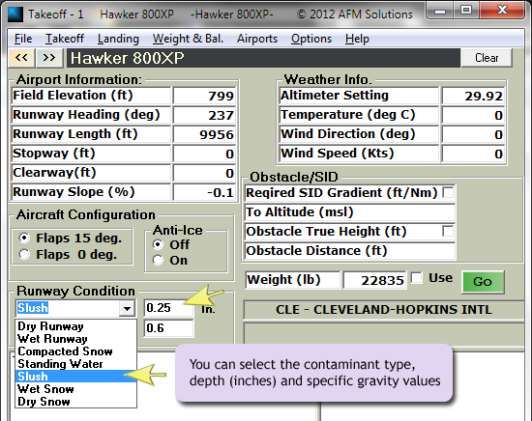
Task: Maximize the Takeoff window
Action: [x=466, y=11]
